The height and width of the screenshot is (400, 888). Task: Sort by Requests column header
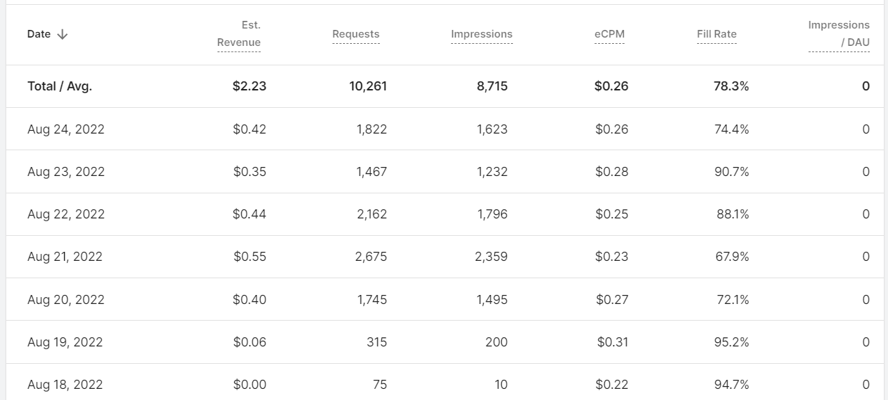coord(355,34)
